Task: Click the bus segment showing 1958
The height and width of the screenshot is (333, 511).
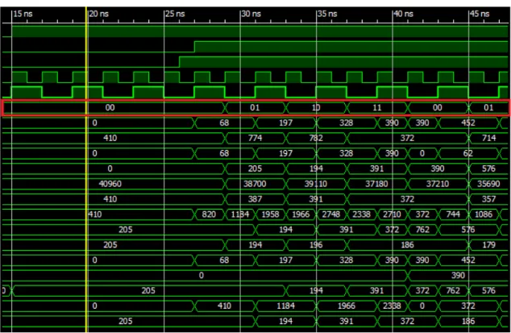Action: point(270,214)
